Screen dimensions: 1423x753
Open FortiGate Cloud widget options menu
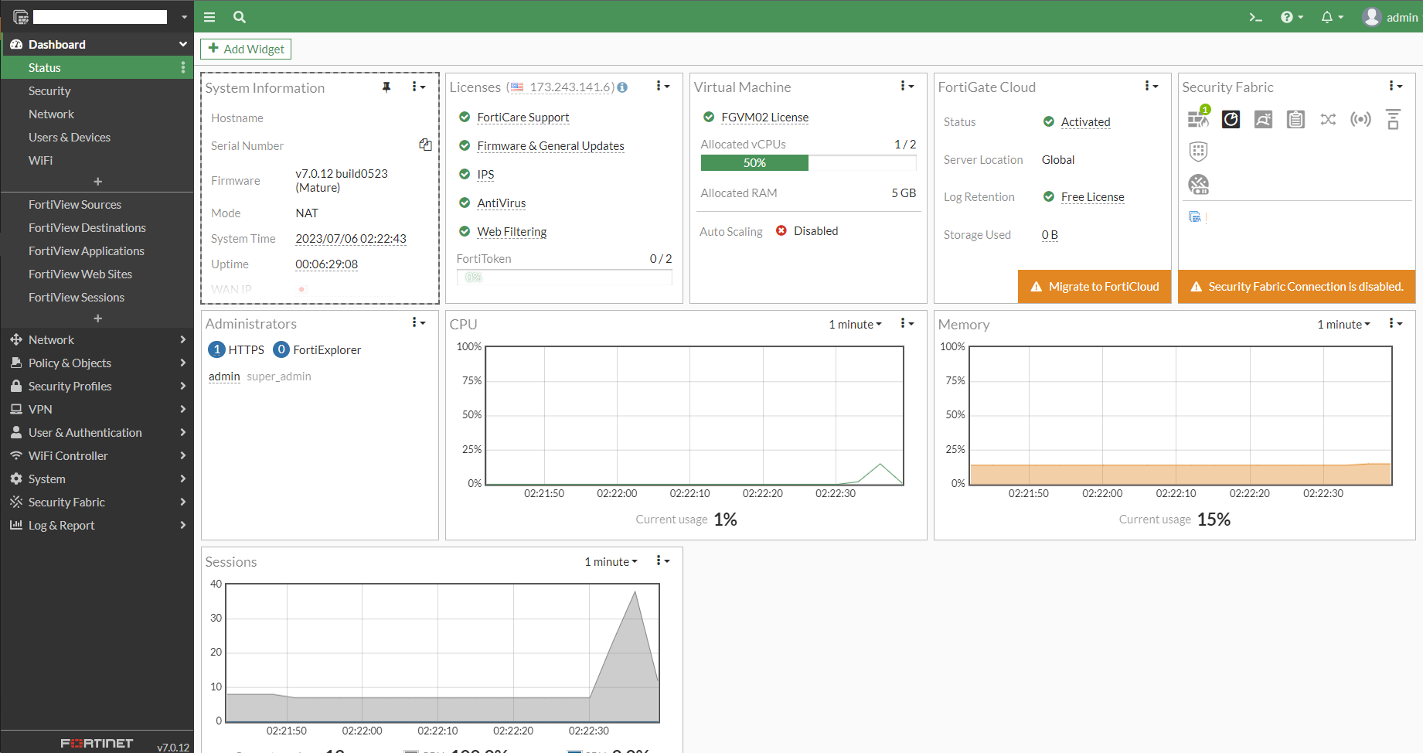point(1151,87)
